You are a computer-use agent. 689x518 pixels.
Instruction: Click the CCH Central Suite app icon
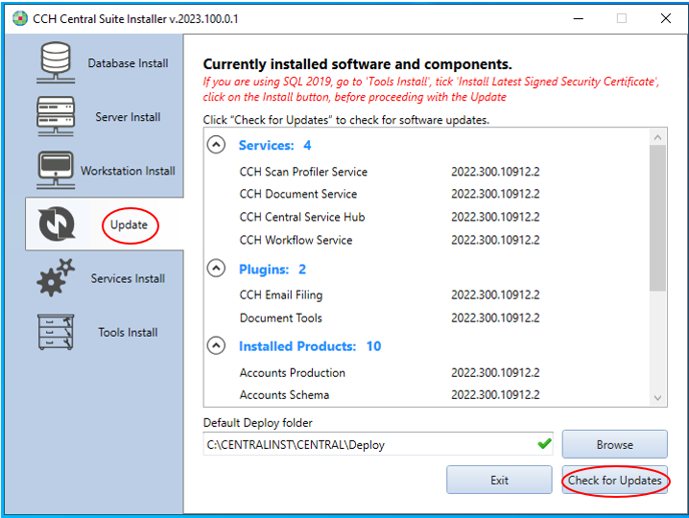[x=20, y=18]
